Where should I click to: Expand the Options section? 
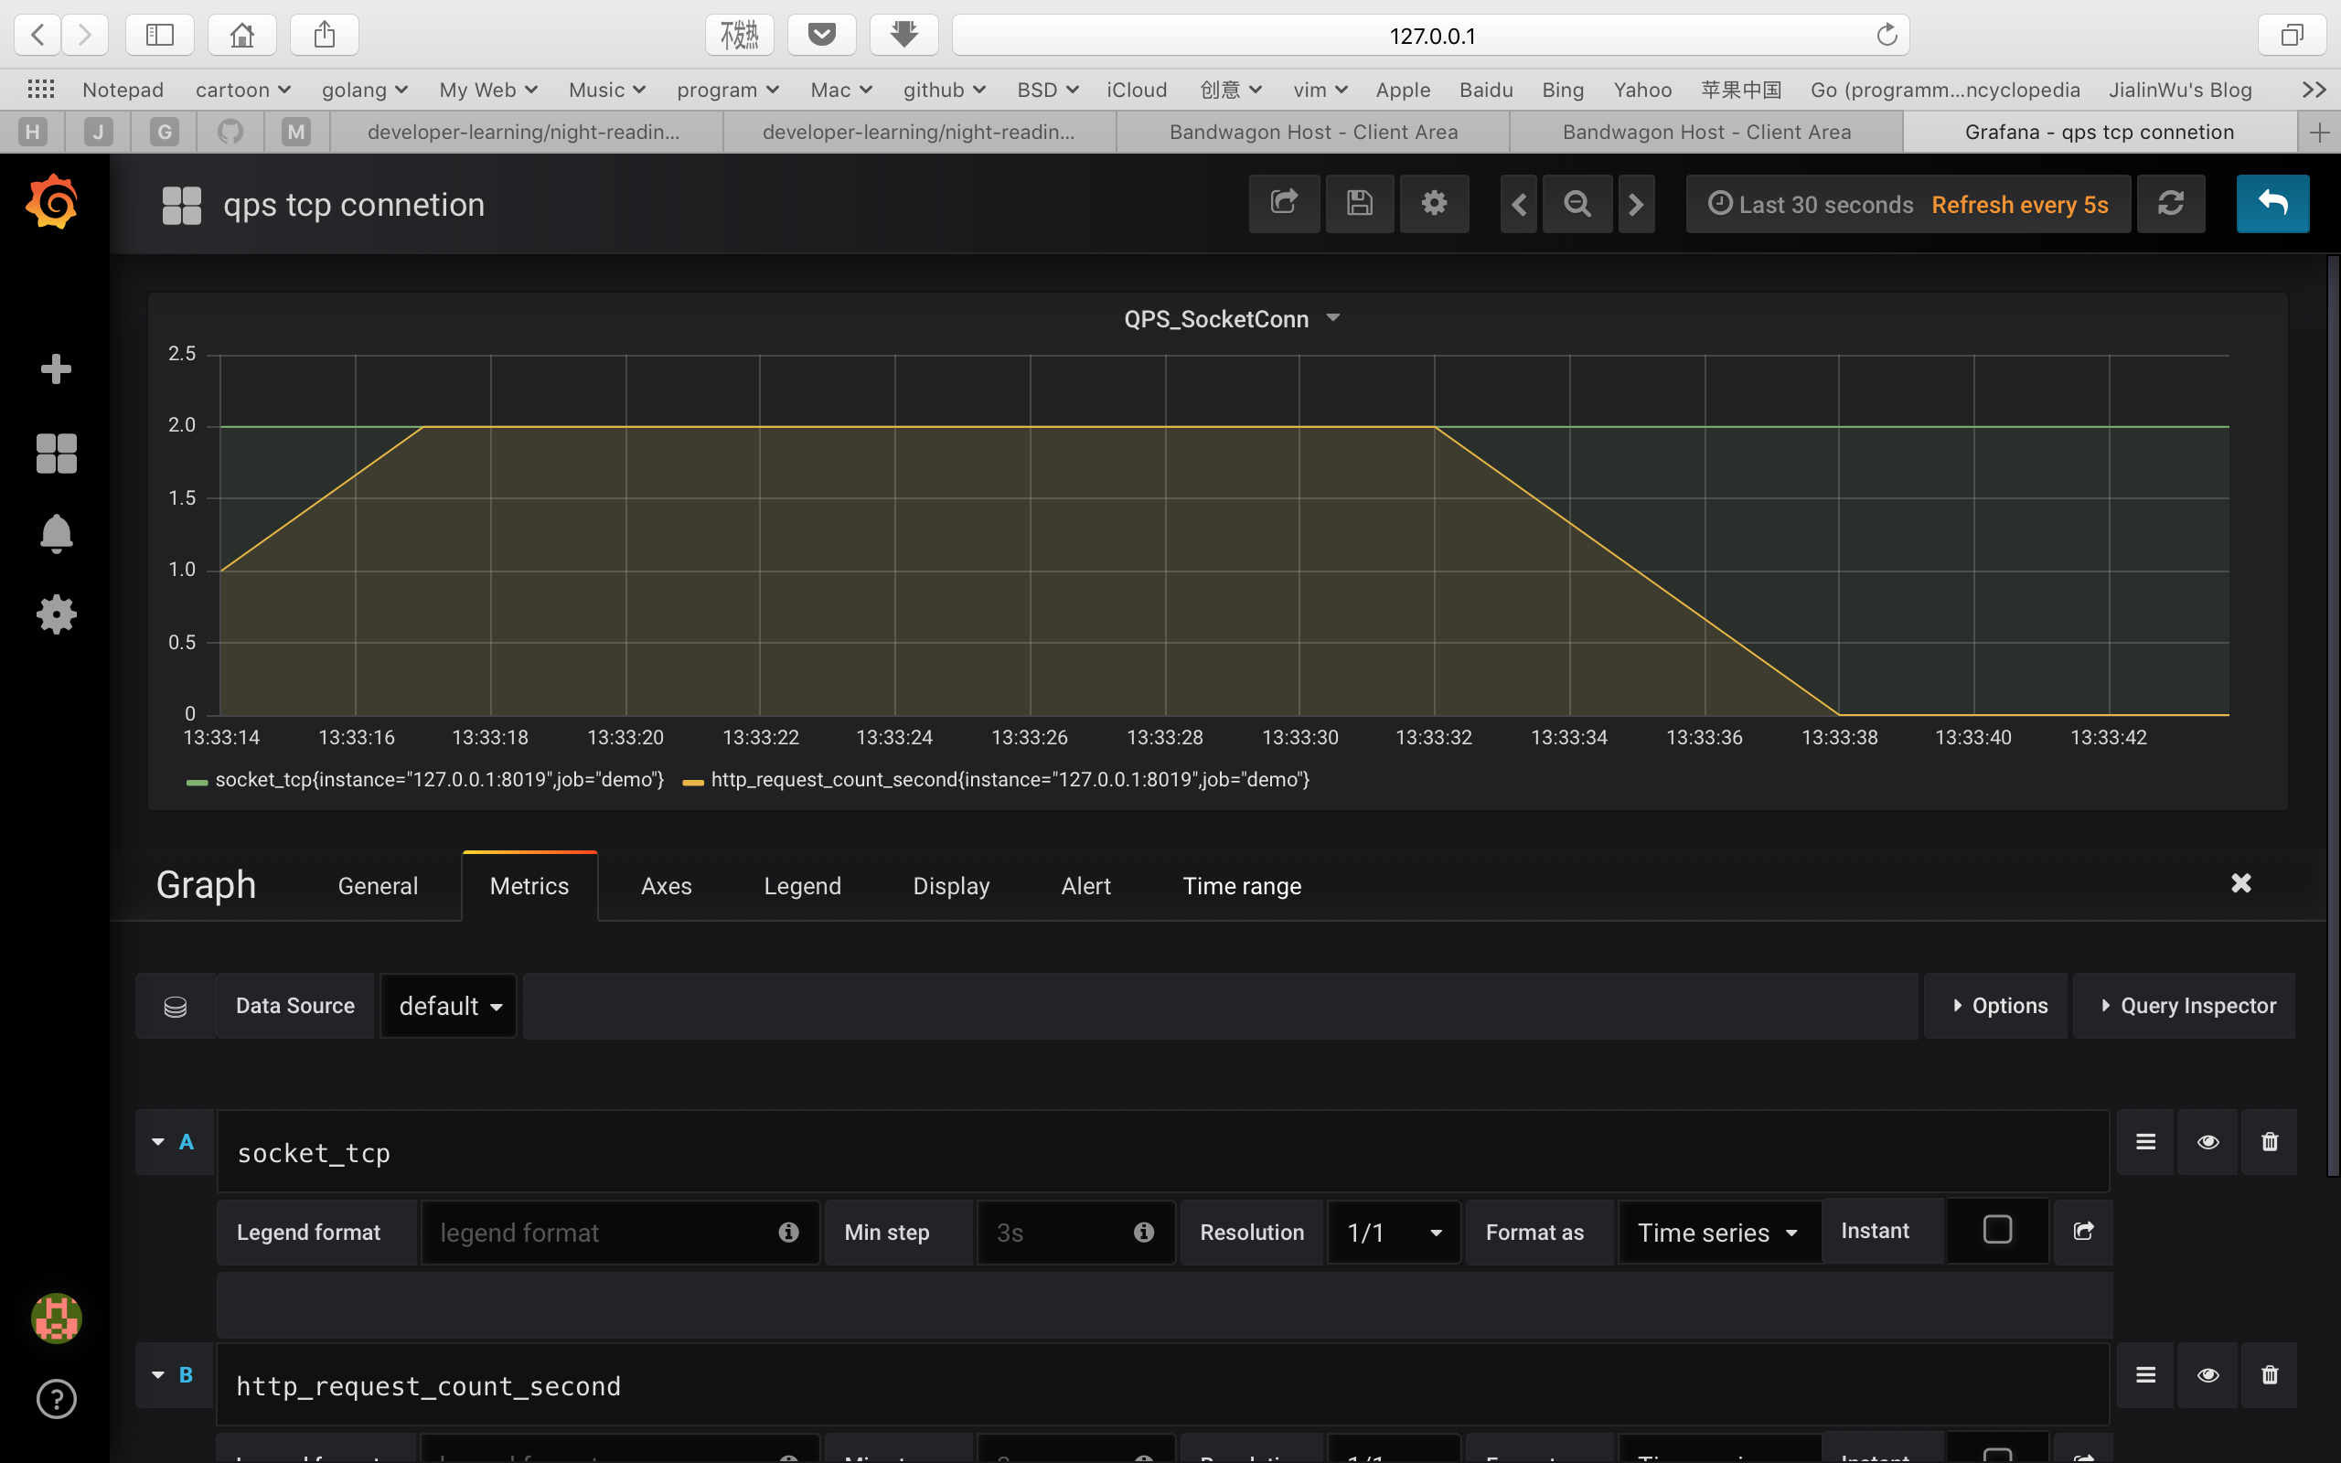(1996, 1007)
